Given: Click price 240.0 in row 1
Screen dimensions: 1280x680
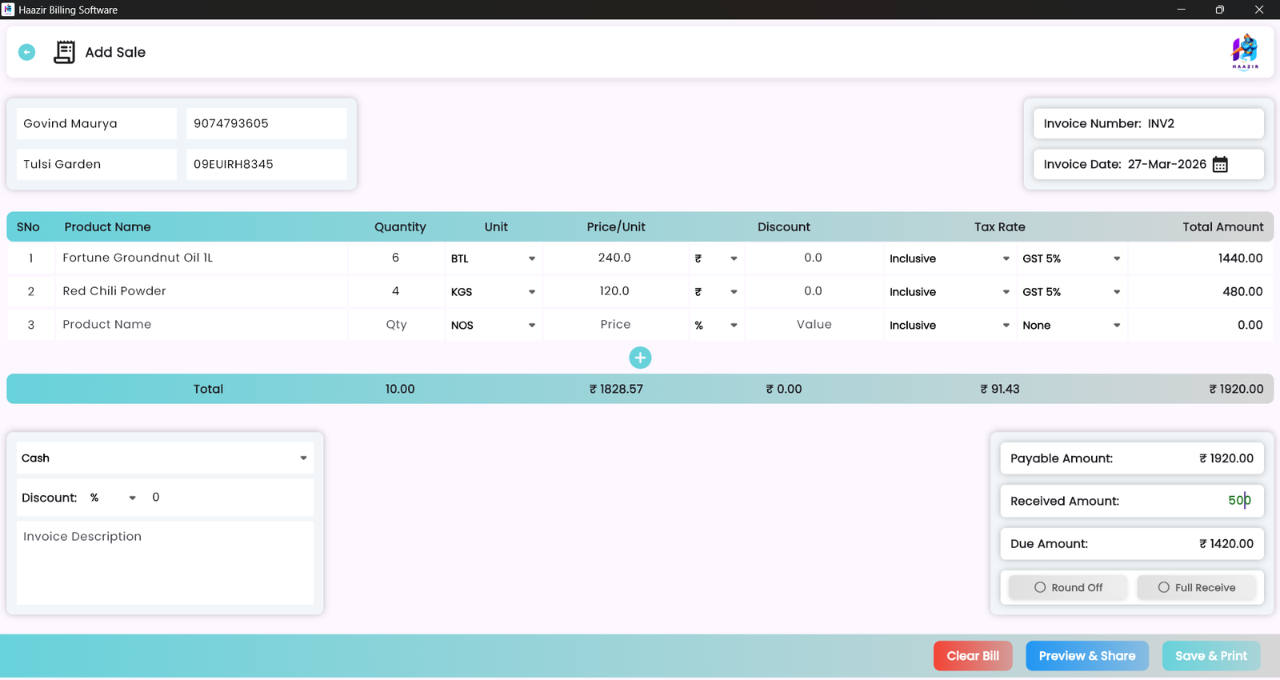Looking at the screenshot, I should [614, 258].
